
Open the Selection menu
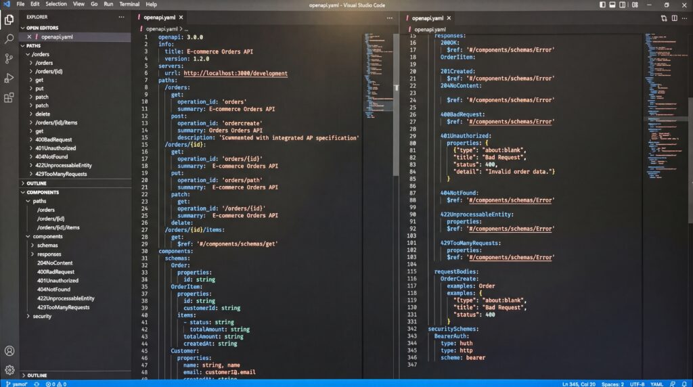(56, 4)
